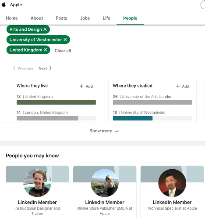Click '36 | University of the Arts London' label
The image size is (205, 218).
pyautogui.click(x=142, y=97)
